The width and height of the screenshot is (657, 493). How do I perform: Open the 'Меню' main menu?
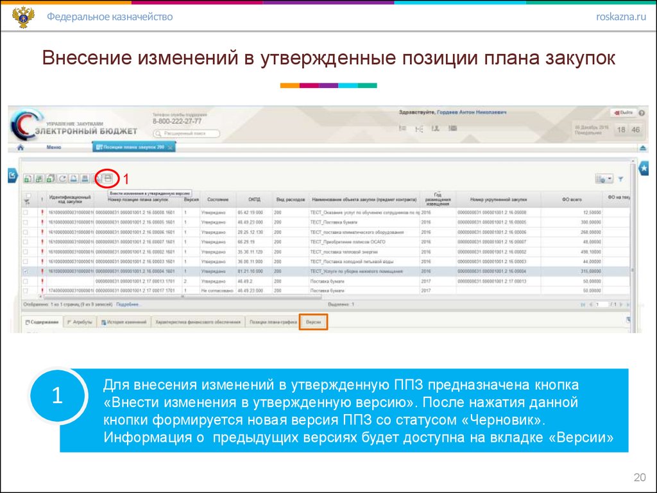54,148
